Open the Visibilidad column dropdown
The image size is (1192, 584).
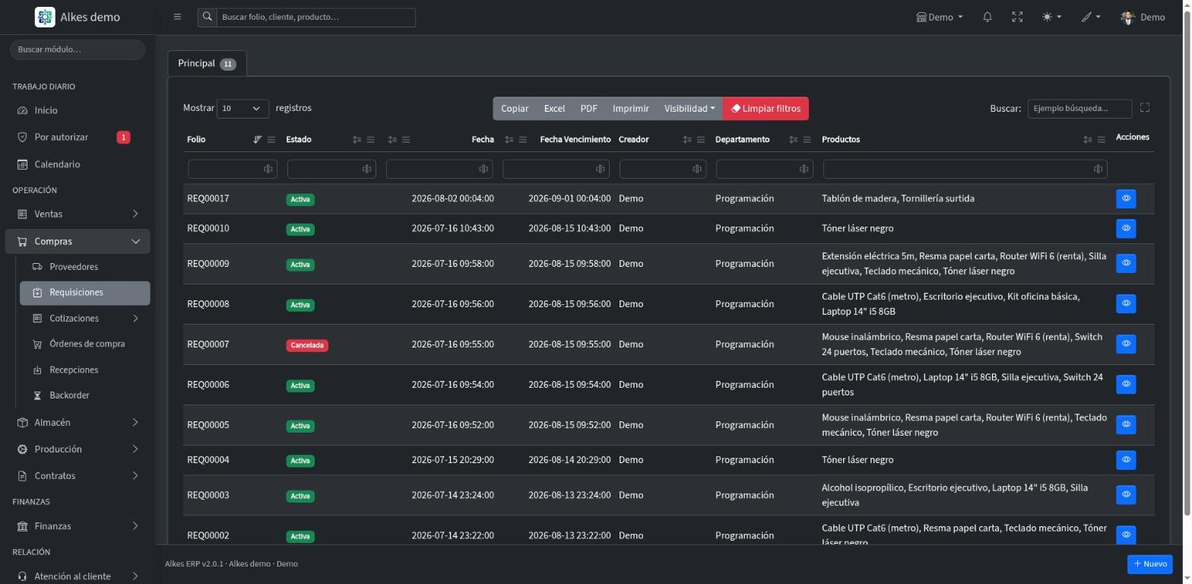(690, 109)
